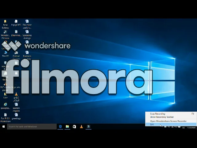Image resolution: width=197 pixels, height=148 pixels.
Task: Select the This PC desktop icon
Action: tap(5, 54)
